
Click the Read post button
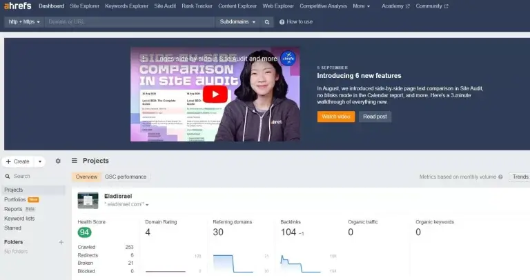point(375,117)
